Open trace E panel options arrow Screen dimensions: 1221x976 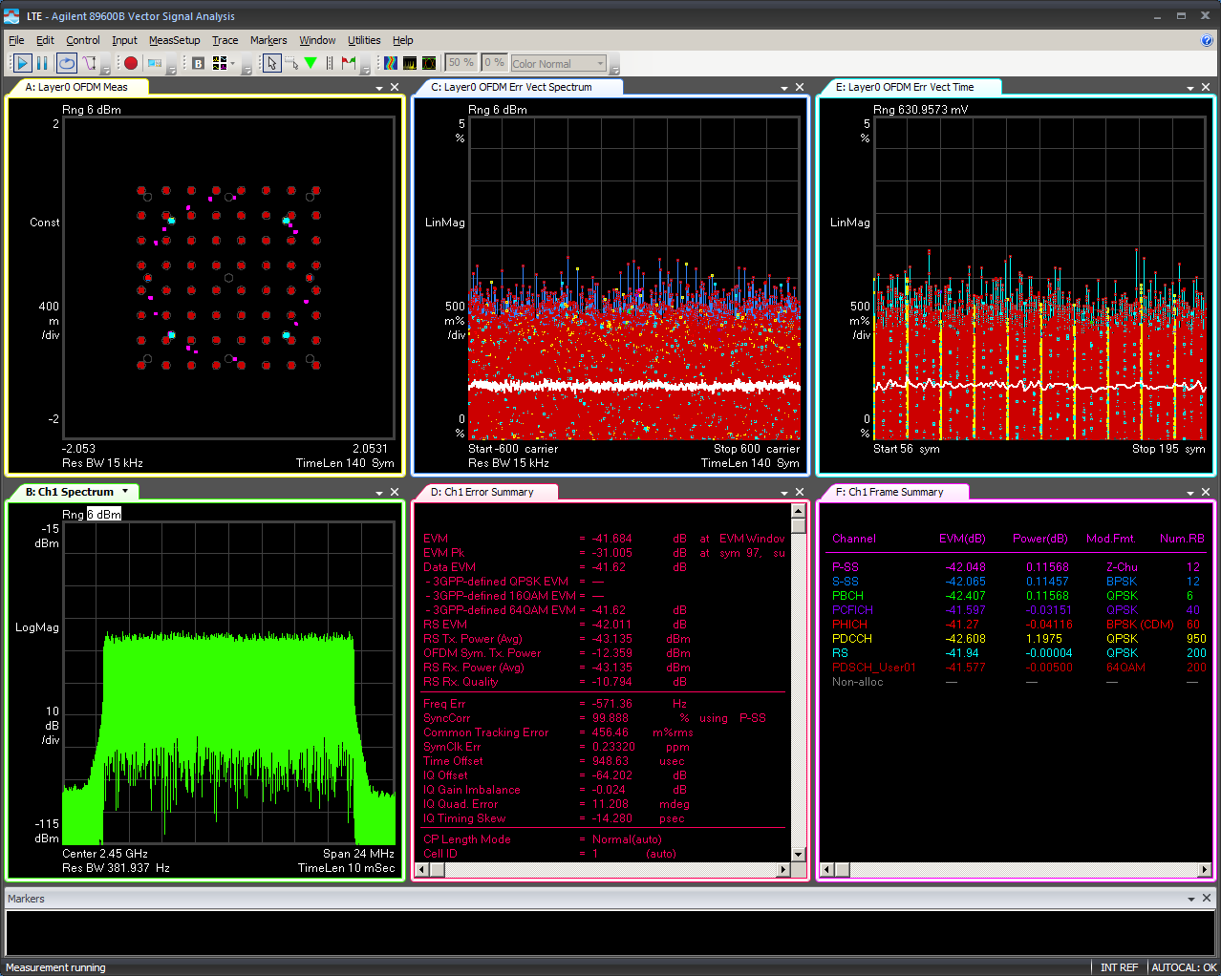click(1190, 88)
